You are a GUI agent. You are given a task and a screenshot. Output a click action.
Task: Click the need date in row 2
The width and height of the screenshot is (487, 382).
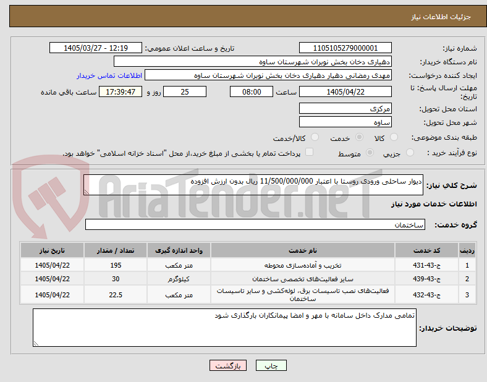(x=52, y=279)
